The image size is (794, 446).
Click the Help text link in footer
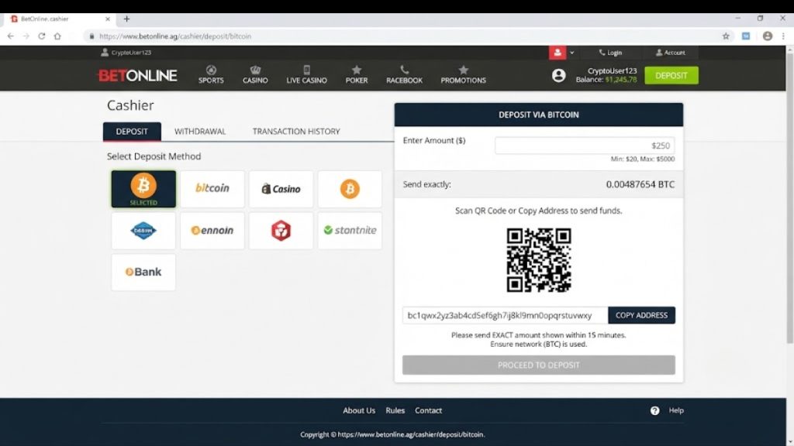tap(676, 410)
